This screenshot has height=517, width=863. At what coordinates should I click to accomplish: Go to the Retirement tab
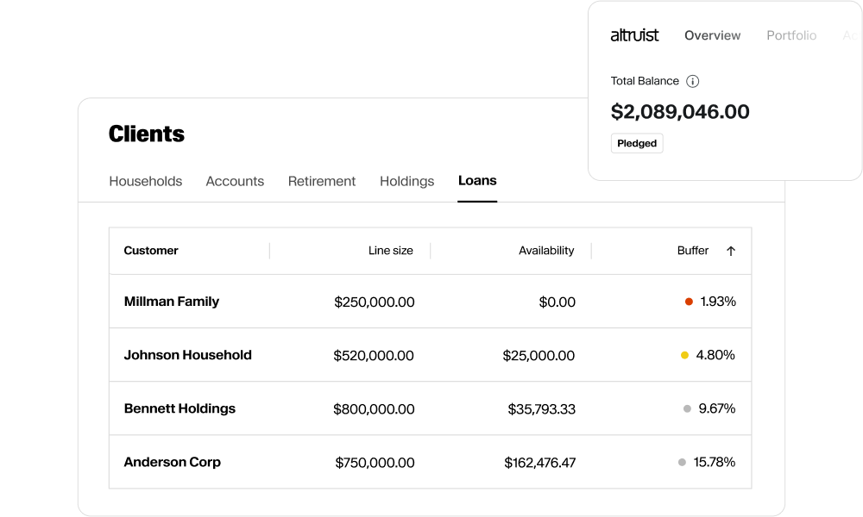322,181
